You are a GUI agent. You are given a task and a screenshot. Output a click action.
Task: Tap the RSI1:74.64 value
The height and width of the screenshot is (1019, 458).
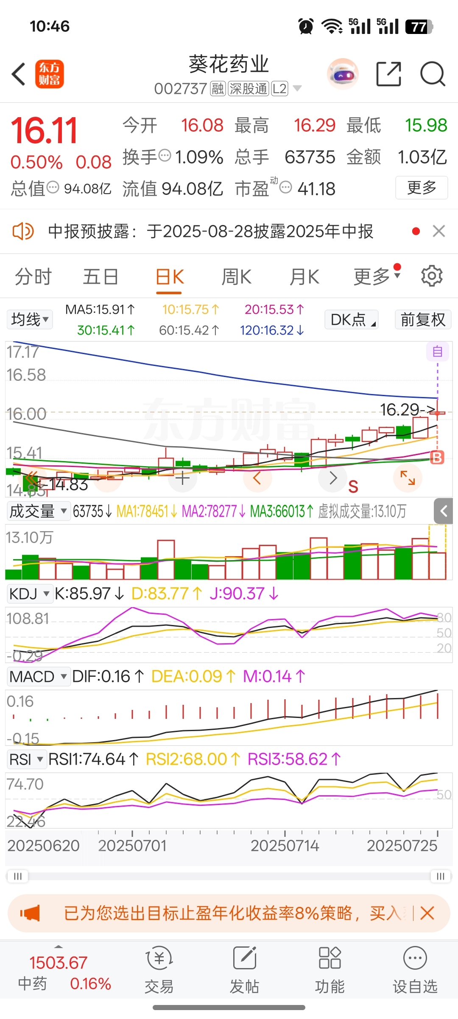(93, 759)
